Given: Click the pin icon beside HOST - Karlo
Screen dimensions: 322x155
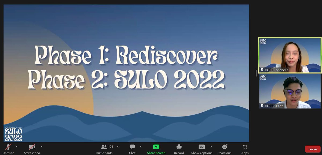Looking at the screenshot, I should click(262, 106).
